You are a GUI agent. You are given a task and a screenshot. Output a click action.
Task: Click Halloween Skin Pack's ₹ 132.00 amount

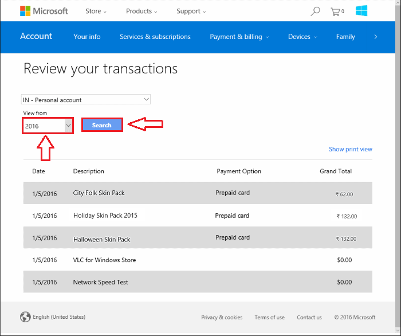(x=346, y=239)
